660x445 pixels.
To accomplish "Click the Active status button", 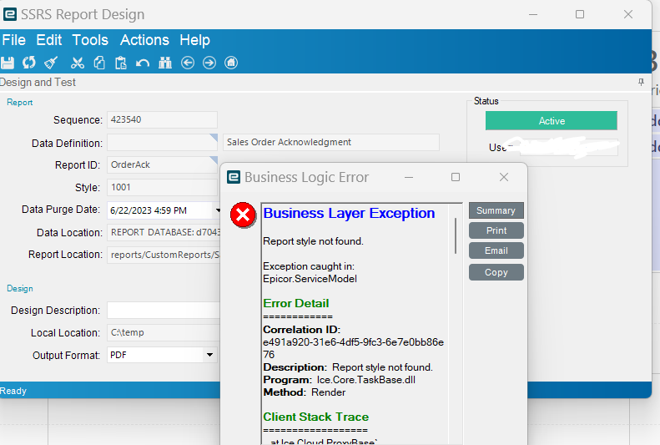I will coord(552,121).
